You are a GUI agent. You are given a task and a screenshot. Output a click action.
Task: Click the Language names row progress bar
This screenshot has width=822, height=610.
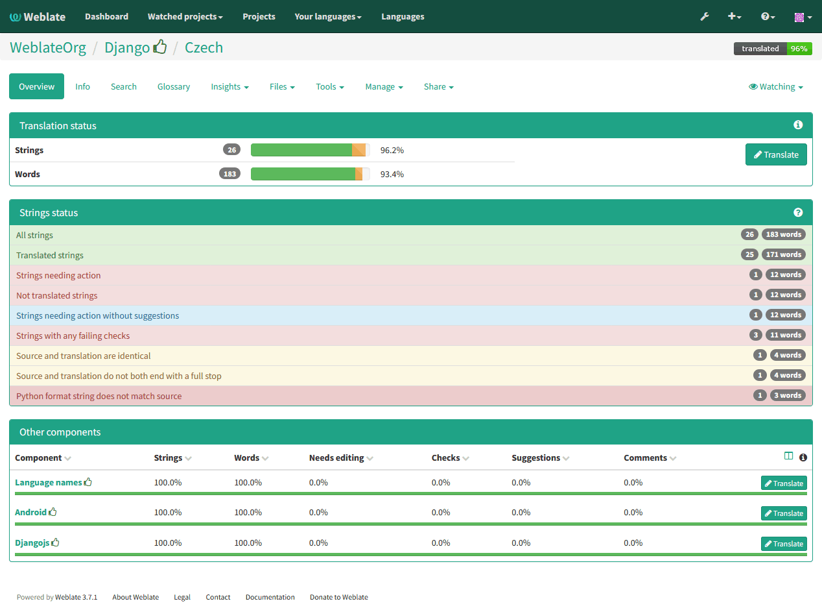coord(411,493)
